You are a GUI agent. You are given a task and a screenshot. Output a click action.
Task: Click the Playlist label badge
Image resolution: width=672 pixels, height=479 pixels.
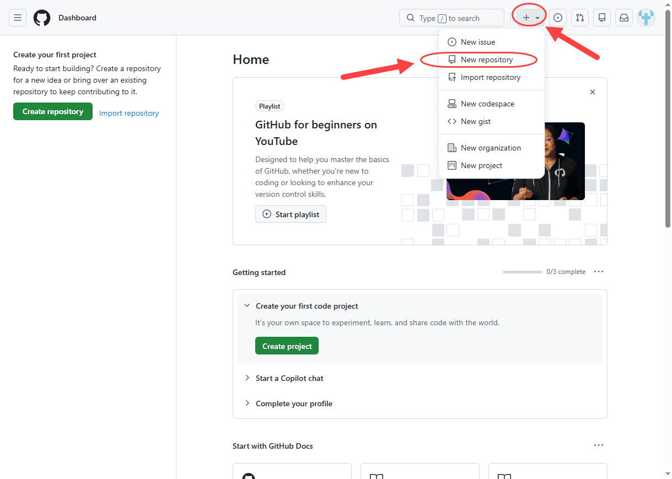[x=270, y=106]
